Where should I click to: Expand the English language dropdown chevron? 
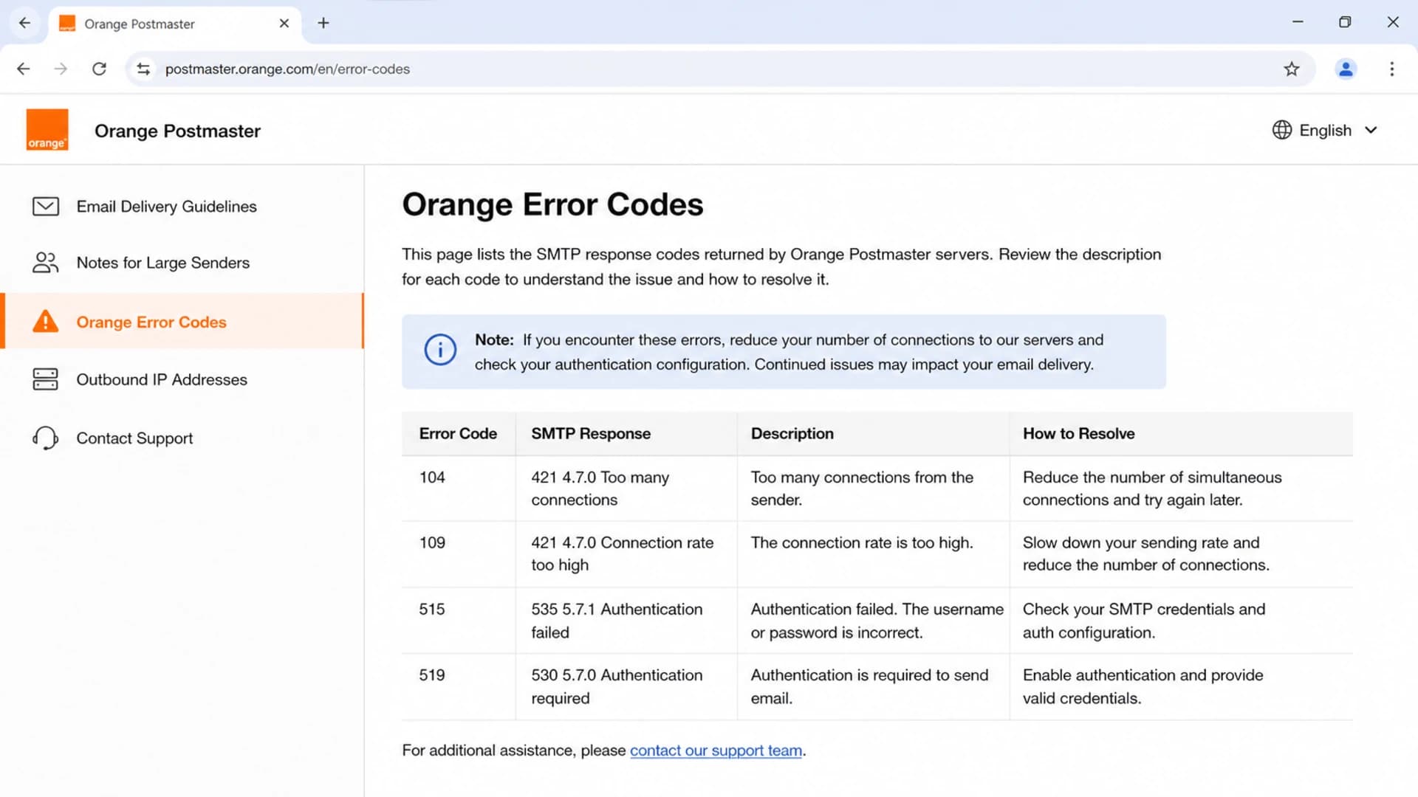coord(1371,130)
